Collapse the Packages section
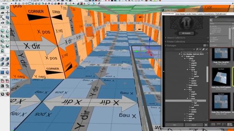The width and height of the screenshot is (234, 131). coord(166,45)
